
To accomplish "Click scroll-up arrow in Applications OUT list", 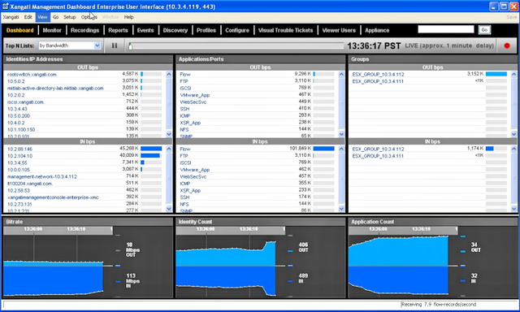I will (x=341, y=74).
